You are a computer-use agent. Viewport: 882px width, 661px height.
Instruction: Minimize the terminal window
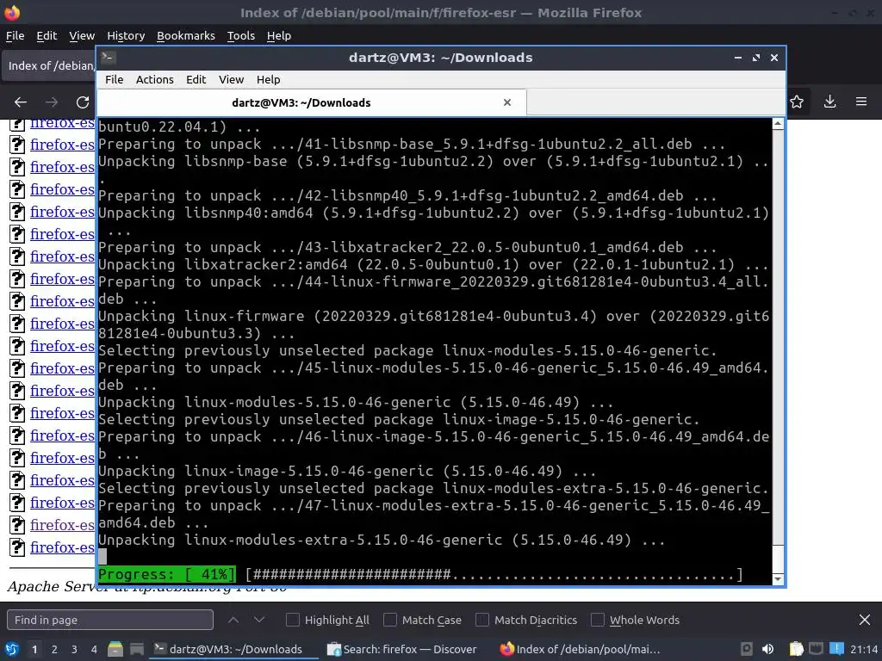pyautogui.click(x=737, y=58)
